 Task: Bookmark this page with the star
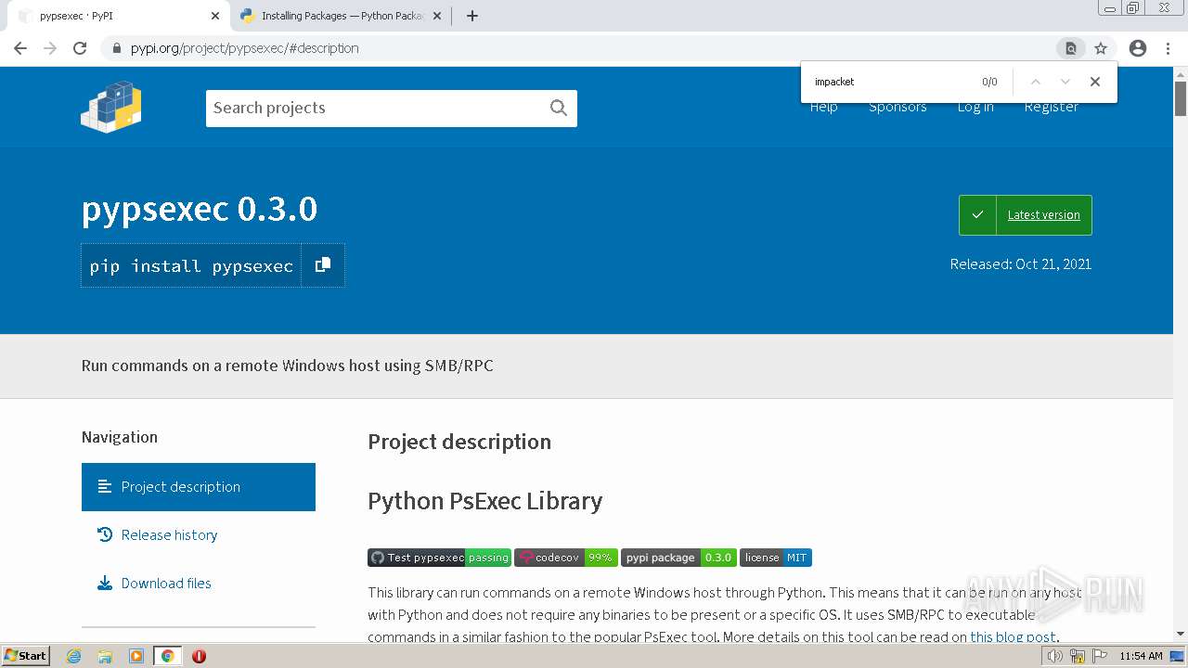coord(1101,48)
